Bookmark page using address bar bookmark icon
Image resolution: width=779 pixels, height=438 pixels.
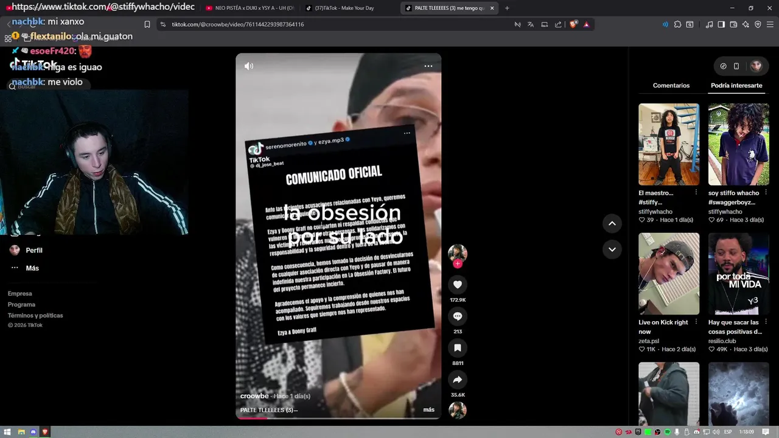147,24
